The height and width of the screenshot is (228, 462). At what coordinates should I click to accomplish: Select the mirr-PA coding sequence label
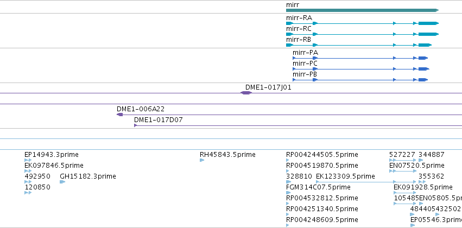(x=306, y=53)
